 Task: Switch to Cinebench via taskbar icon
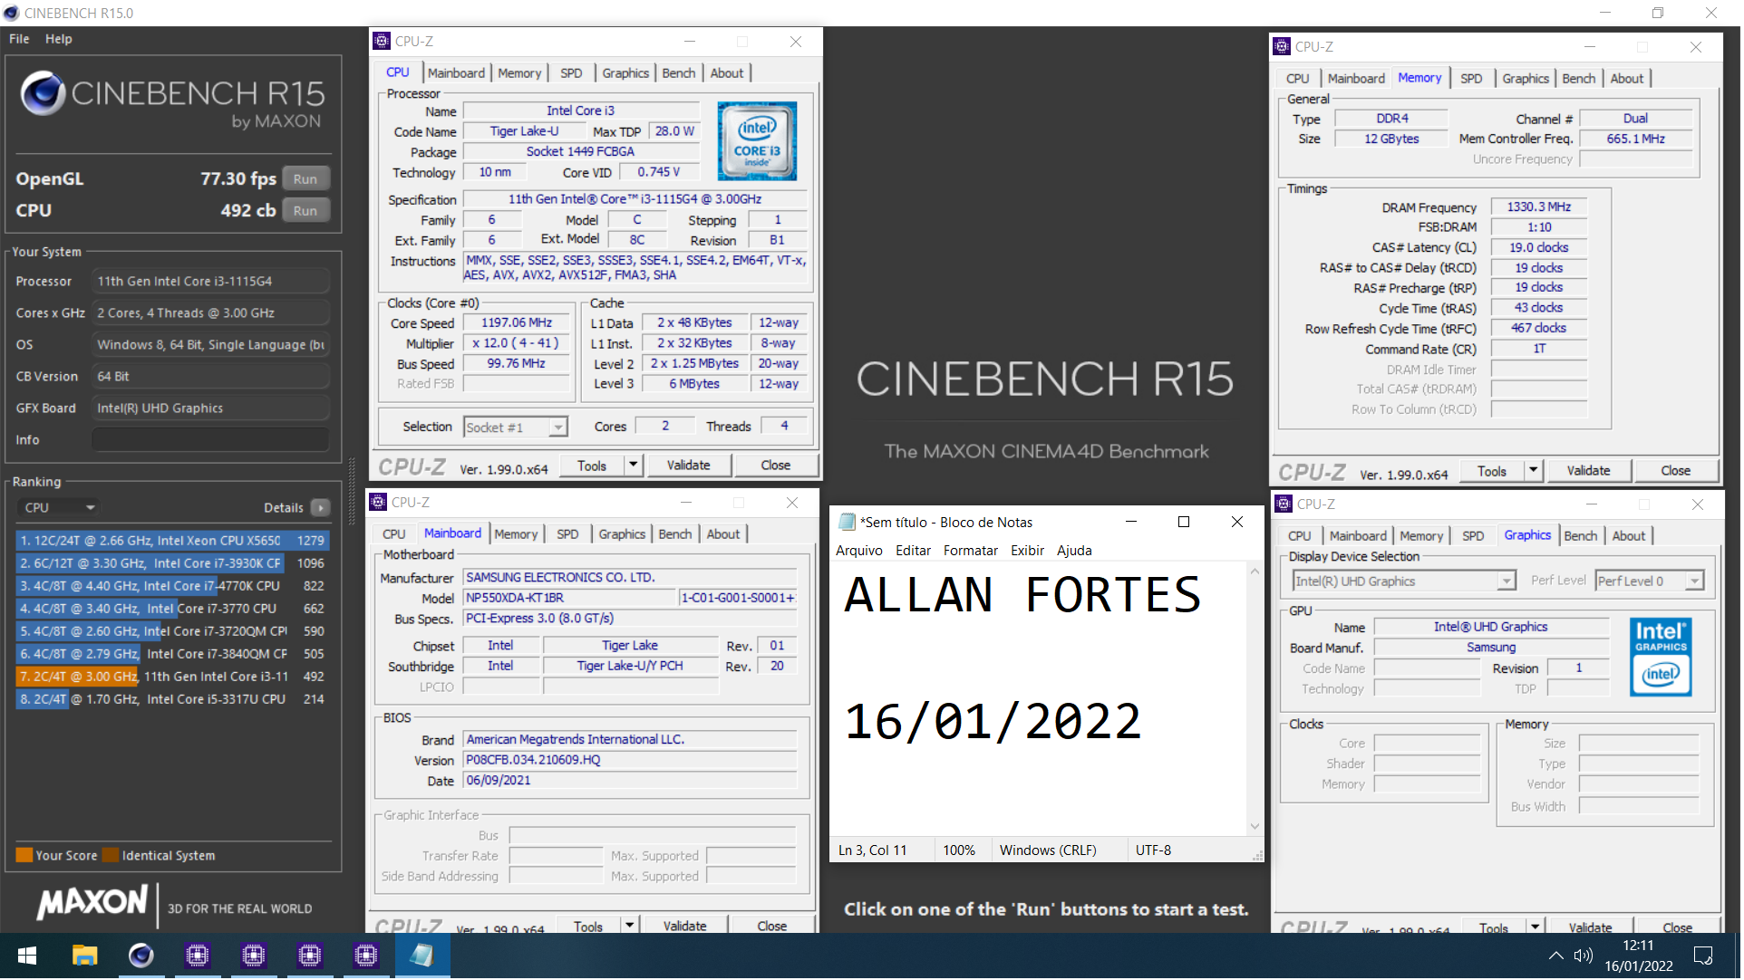tap(140, 956)
